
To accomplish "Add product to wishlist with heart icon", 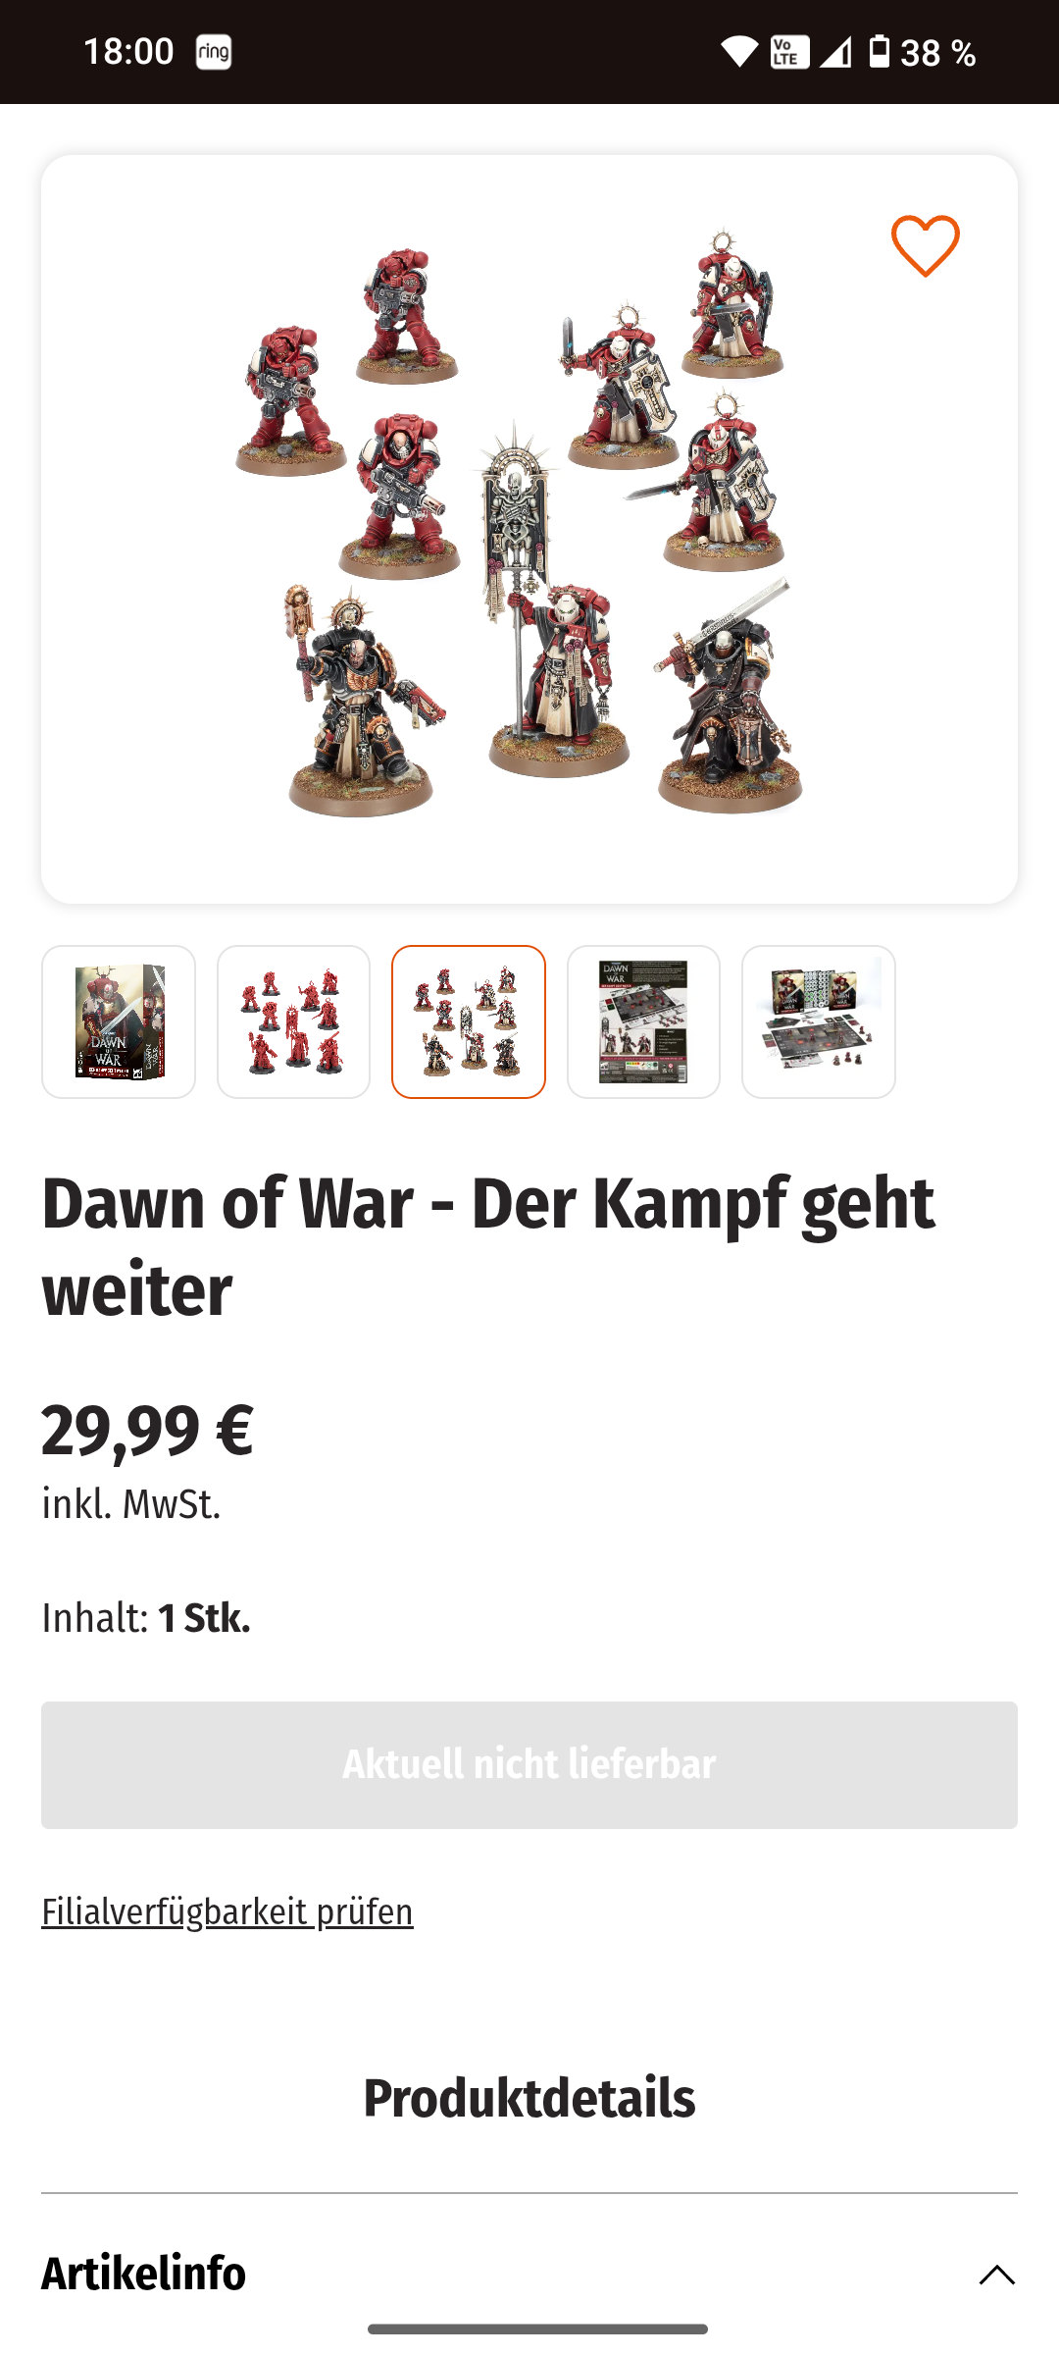I will tap(925, 245).
